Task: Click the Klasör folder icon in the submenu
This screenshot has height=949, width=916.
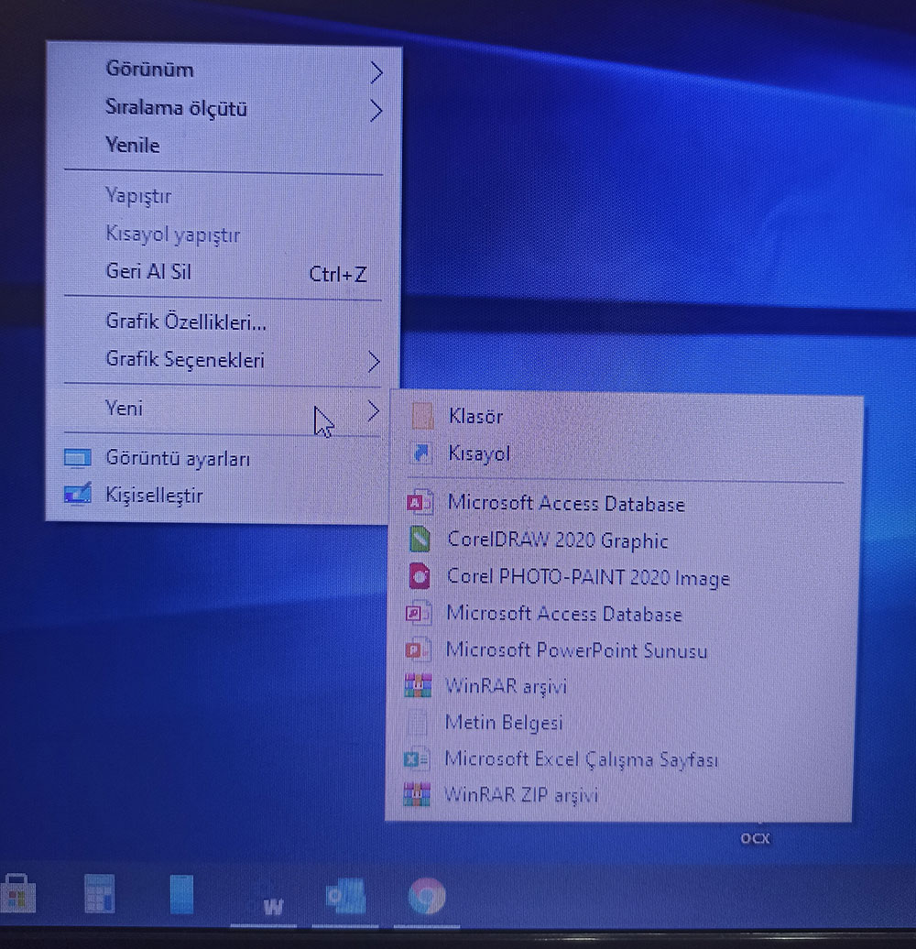Action: [x=422, y=417]
